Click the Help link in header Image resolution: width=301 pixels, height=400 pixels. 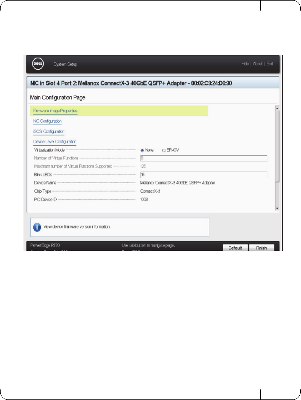[x=245, y=64]
